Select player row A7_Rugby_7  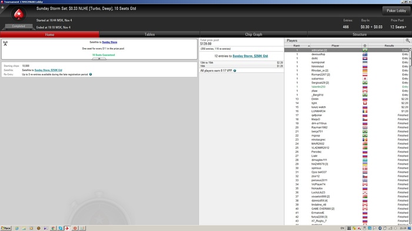[347, 221]
